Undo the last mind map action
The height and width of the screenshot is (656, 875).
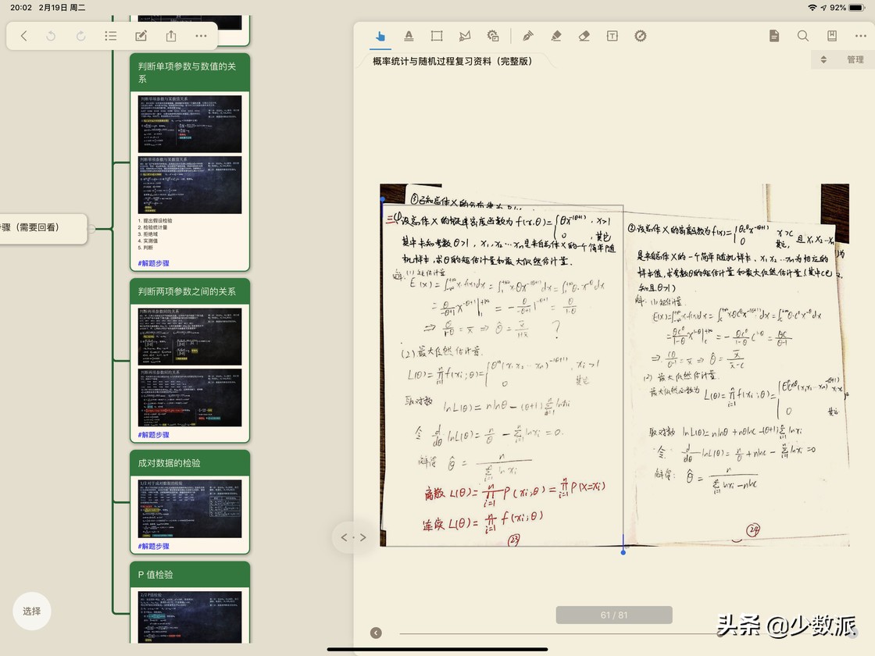click(51, 36)
